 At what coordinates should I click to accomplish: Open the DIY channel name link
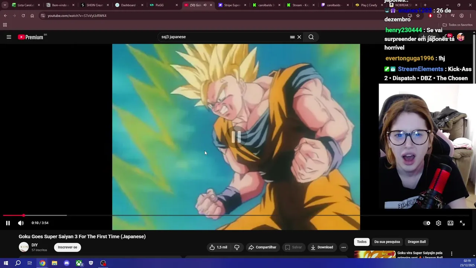[35, 245]
